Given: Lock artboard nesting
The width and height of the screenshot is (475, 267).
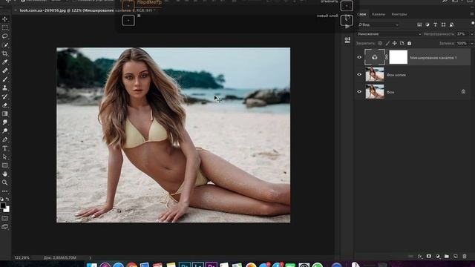Looking at the screenshot, I should tap(402, 43).
